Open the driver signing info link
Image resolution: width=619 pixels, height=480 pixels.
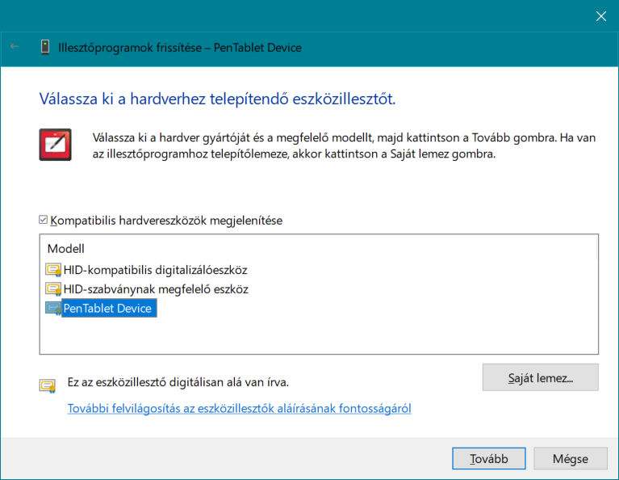click(239, 408)
